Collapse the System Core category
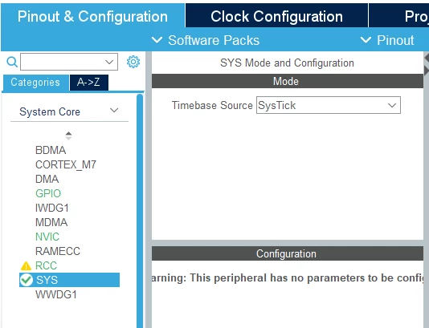This screenshot has height=328, width=429. (x=114, y=111)
